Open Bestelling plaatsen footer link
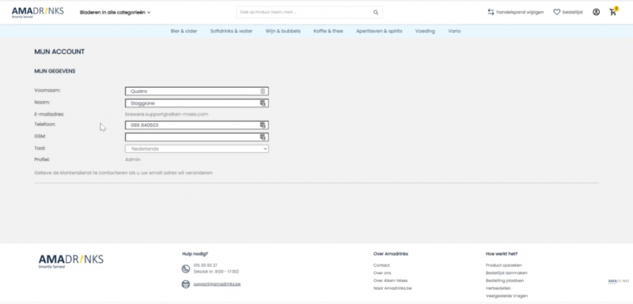The image size is (633, 304). coord(505,280)
